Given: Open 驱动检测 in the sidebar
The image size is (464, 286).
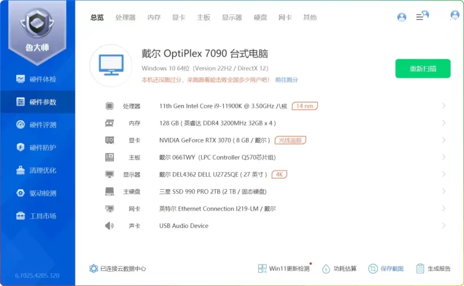Looking at the screenshot, I should pos(37,193).
